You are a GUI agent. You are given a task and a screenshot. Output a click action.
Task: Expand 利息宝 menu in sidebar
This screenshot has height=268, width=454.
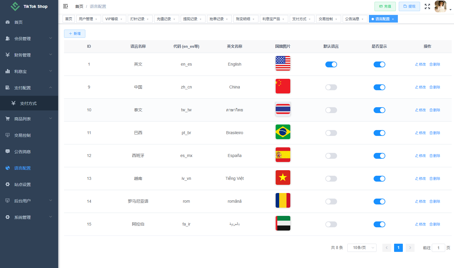(29, 71)
